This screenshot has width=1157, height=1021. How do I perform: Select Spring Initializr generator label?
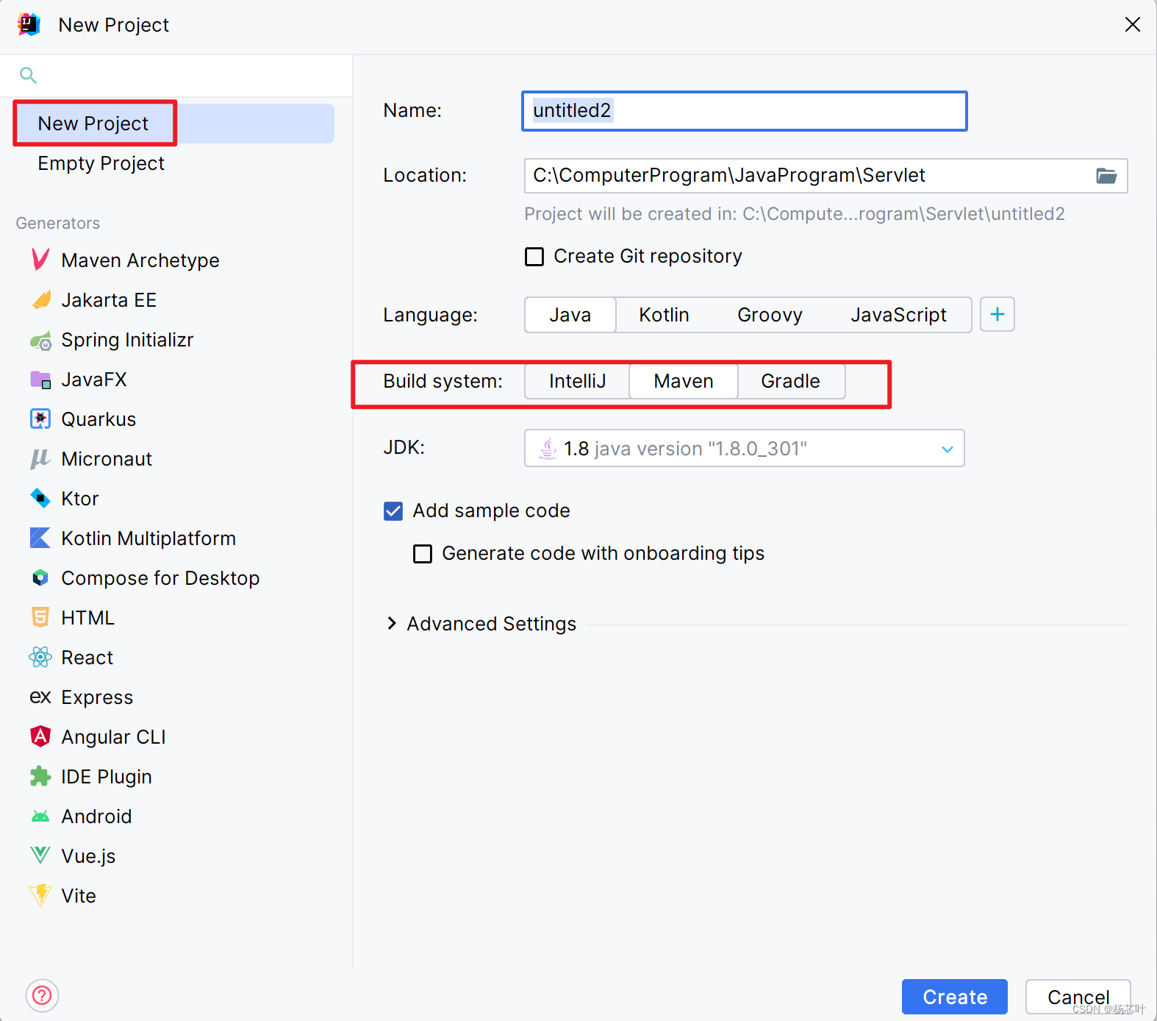pos(127,340)
